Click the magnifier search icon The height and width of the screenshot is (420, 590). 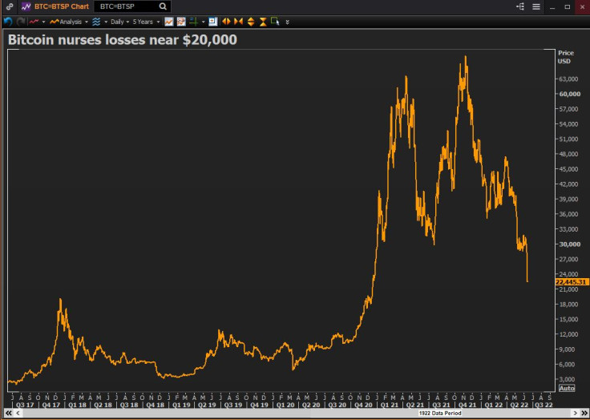click(x=163, y=6)
